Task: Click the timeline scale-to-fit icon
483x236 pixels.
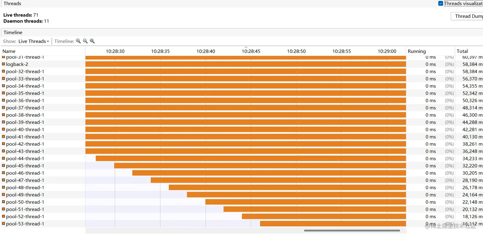Action: click(92, 41)
